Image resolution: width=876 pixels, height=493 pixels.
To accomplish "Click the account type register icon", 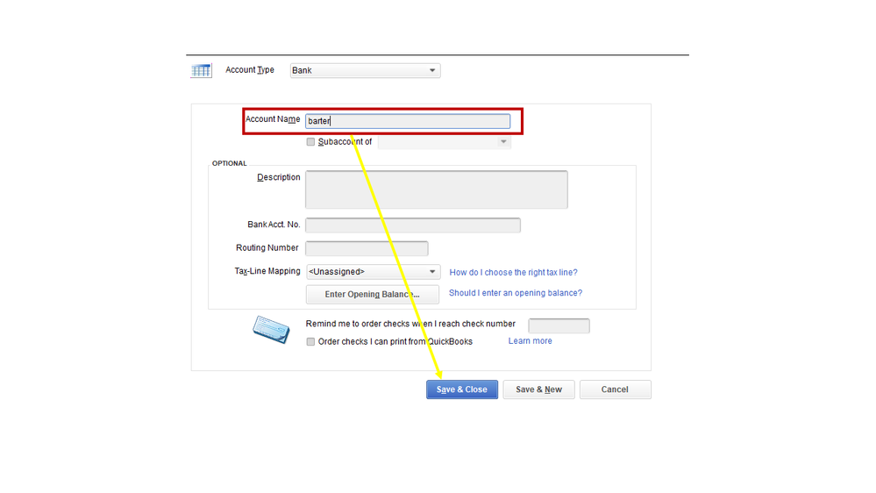I will pyautogui.click(x=201, y=70).
